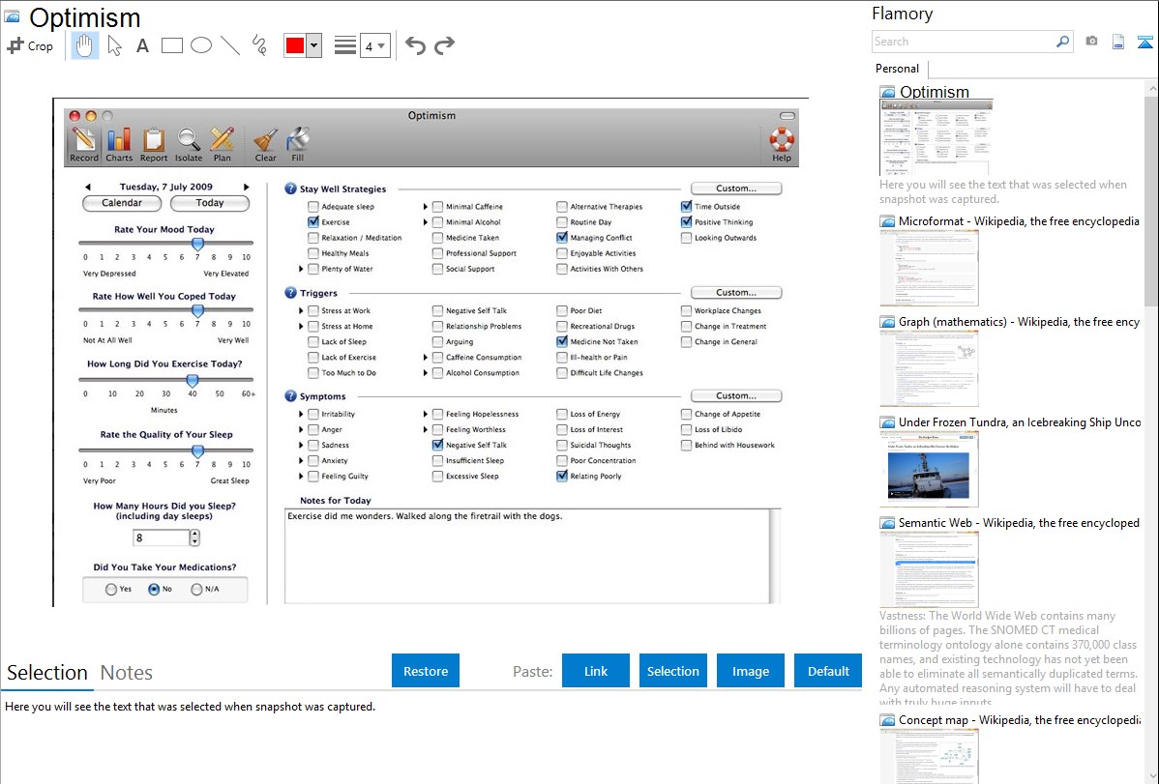Pick the ellipse shape tool
The image size is (1159, 784).
[x=201, y=45]
